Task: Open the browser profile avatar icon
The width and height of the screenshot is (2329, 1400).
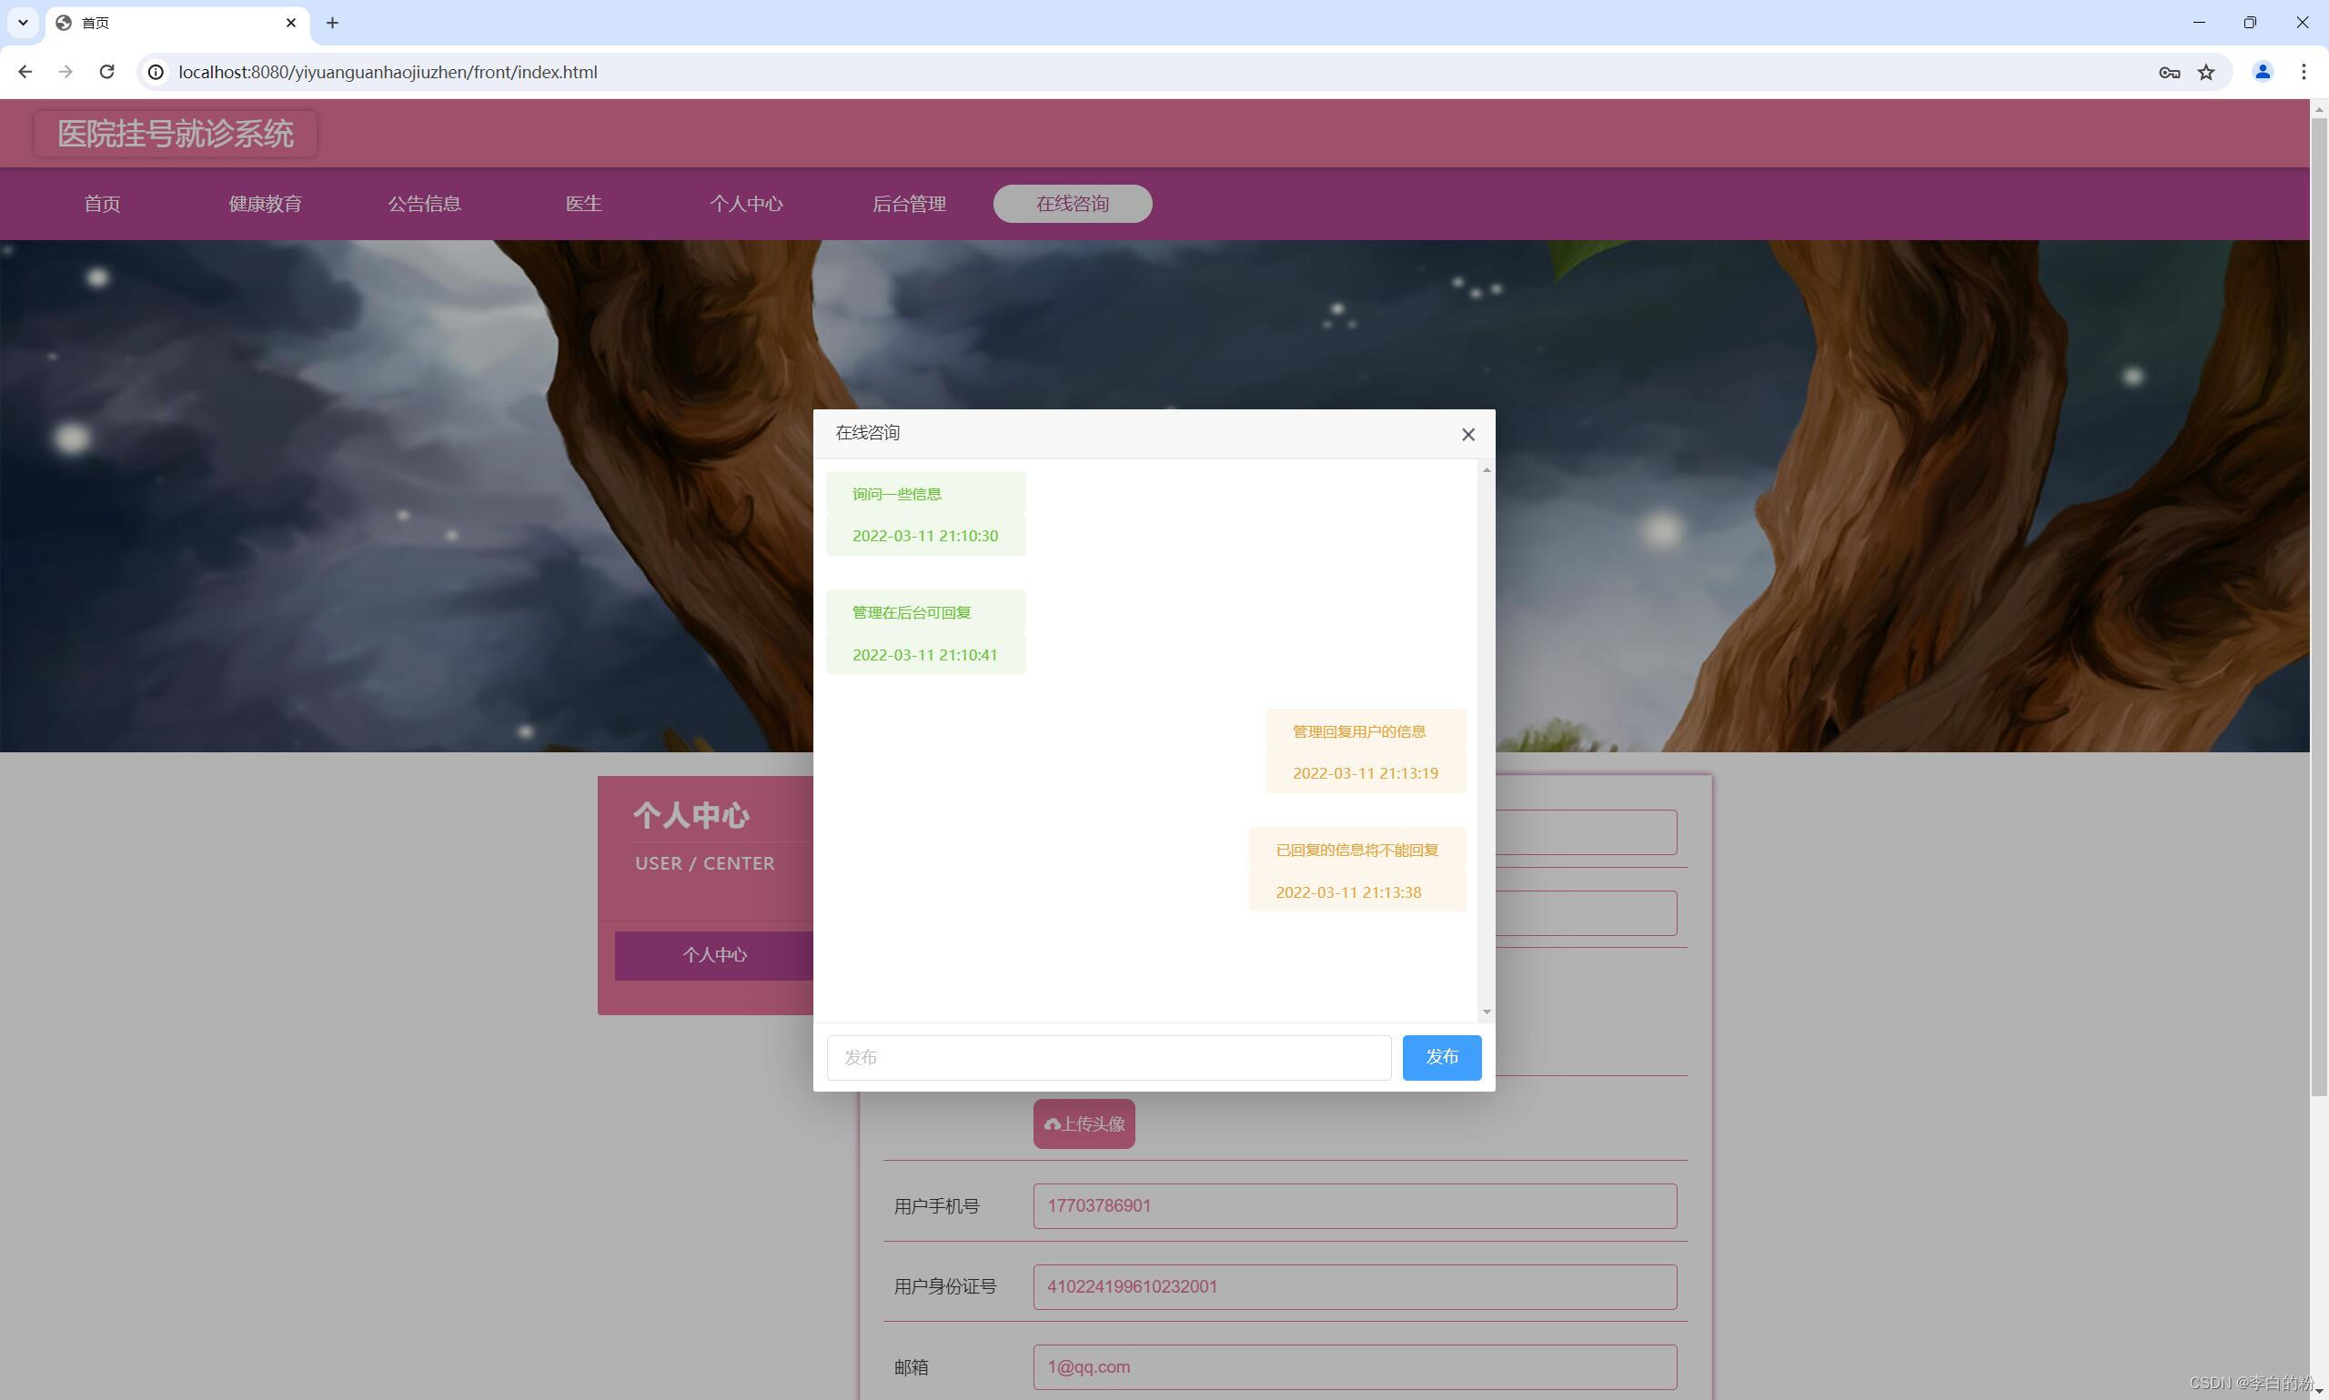Action: point(2262,72)
